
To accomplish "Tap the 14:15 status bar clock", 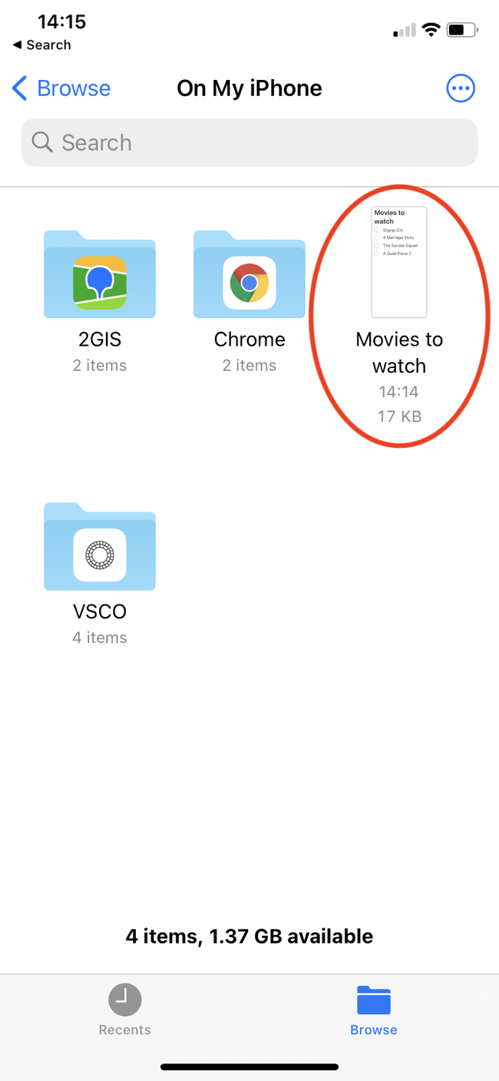I will (x=61, y=22).
